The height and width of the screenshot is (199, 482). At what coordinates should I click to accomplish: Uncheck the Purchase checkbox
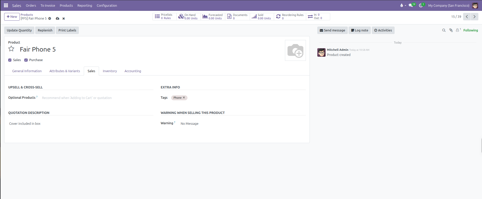click(x=26, y=60)
